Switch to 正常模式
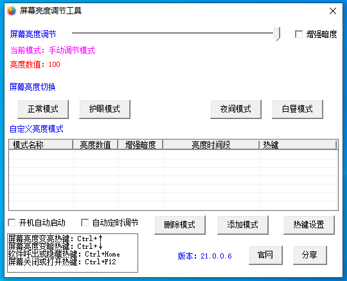 (x=43, y=109)
